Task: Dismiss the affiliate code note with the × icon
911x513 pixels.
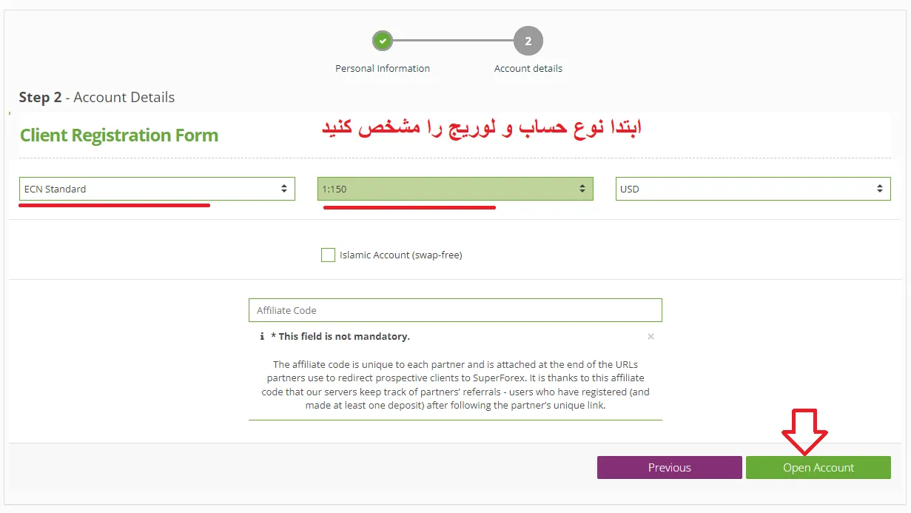Action: point(651,336)
